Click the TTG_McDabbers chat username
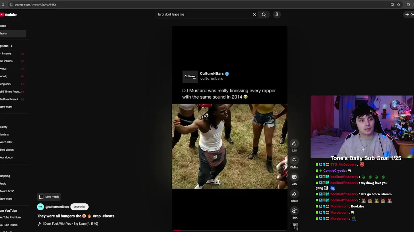 (x=343, y=165)
